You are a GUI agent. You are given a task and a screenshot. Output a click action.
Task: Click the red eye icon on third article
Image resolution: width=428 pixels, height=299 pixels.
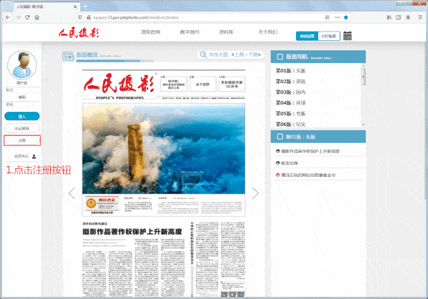pos(278,175)
